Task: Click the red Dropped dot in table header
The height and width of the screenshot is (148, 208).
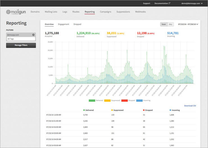Action: tap(144, 110)
